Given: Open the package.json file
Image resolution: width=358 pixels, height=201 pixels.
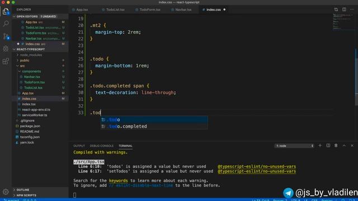Looking at the screenshot, I should (x=40, y=126).
